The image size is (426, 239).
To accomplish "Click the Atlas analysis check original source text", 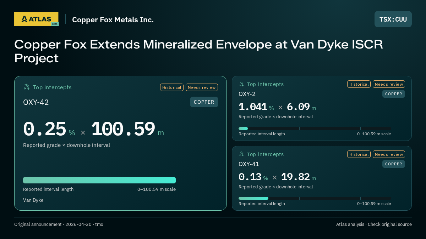I will point(374,224).
